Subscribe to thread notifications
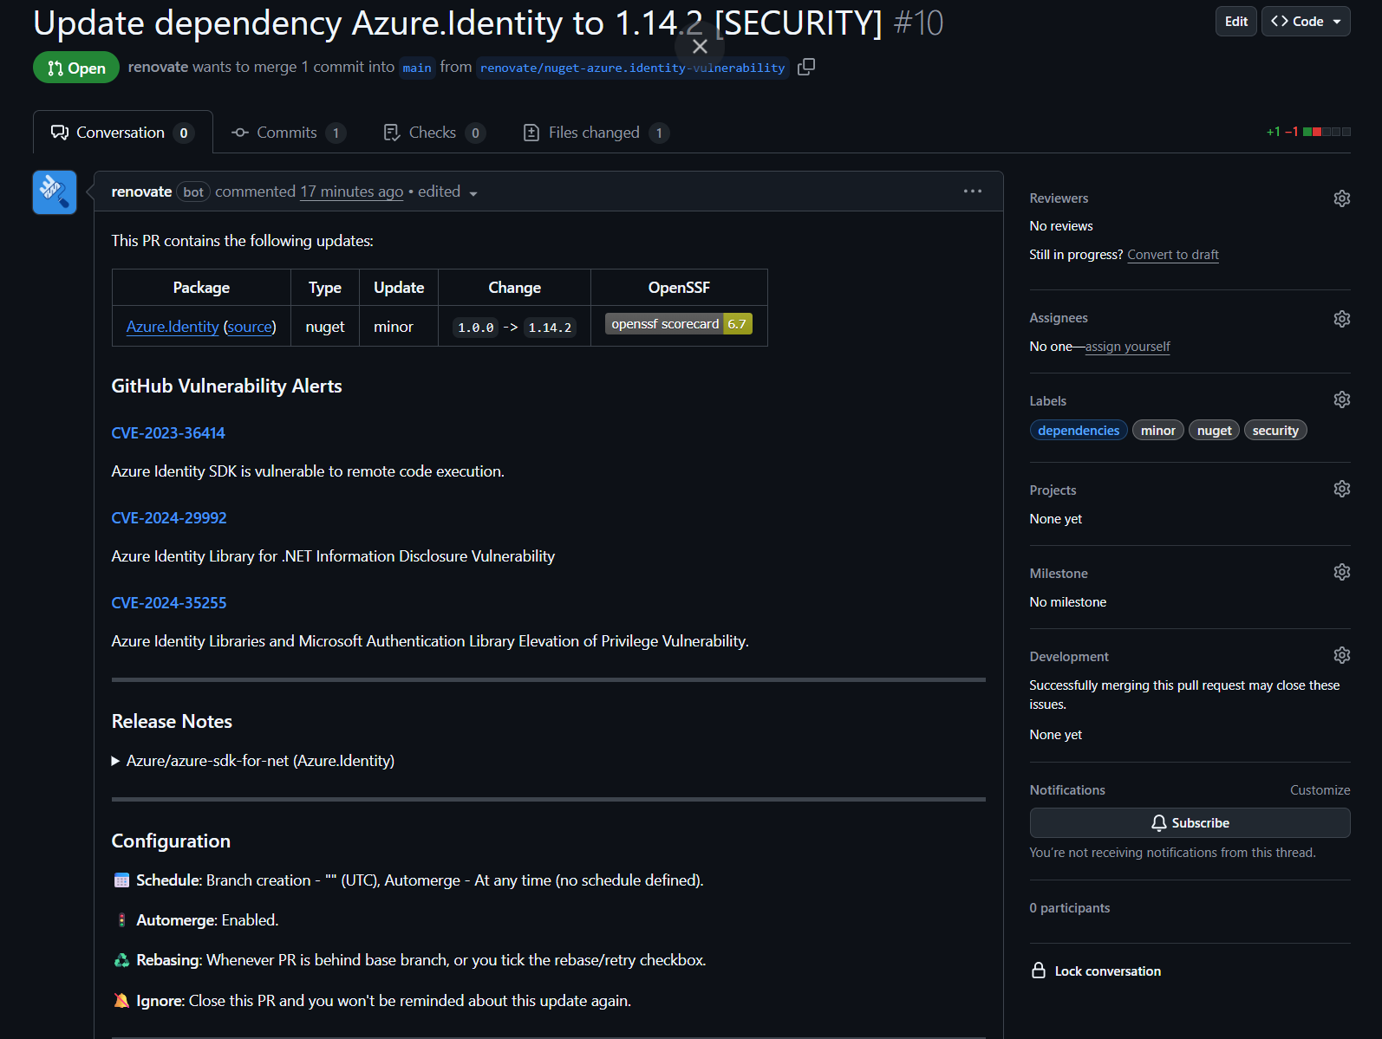 click(x=1190, y=823)
